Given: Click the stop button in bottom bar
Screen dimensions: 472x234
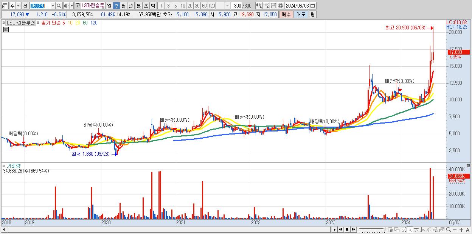Looking at the screenshot, I should click(347, 229).
